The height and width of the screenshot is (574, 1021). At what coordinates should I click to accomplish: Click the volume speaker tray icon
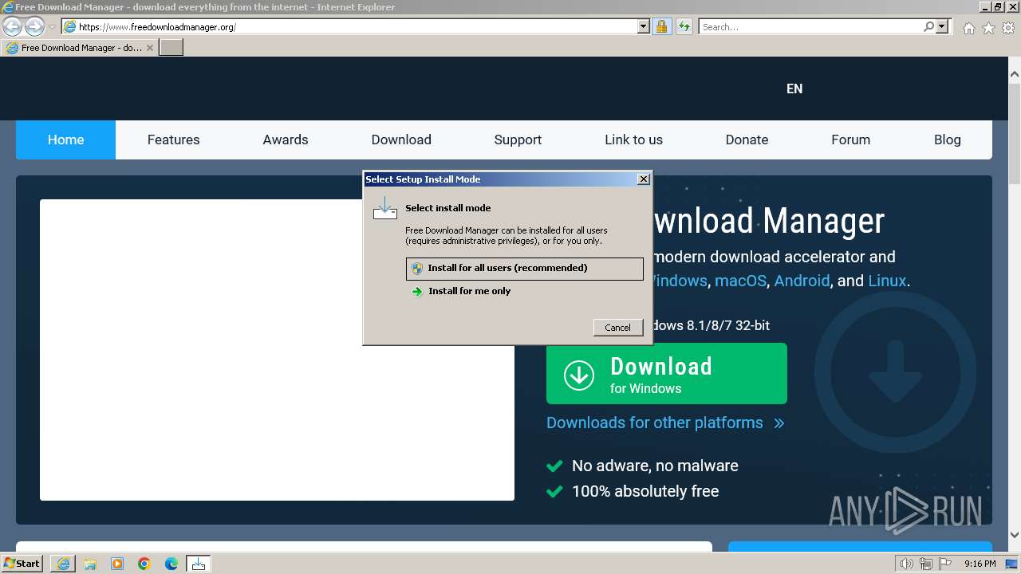pyautogui.click(x=907, y=564)
